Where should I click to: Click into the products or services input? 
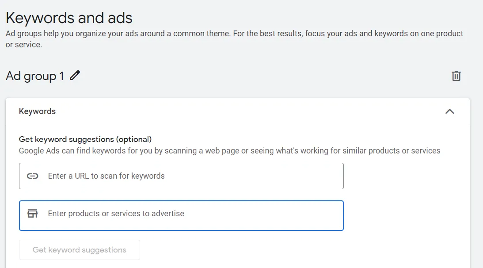181,215
